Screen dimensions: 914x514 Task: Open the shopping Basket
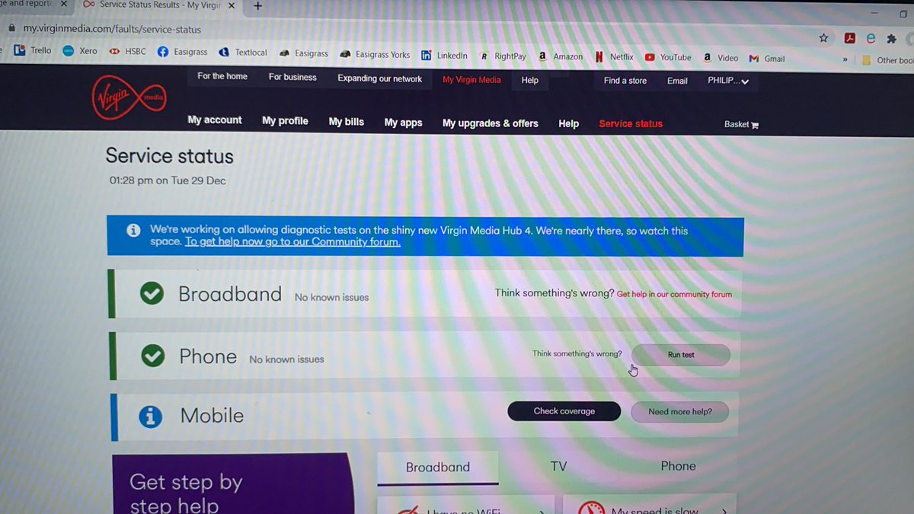(741, 124)
